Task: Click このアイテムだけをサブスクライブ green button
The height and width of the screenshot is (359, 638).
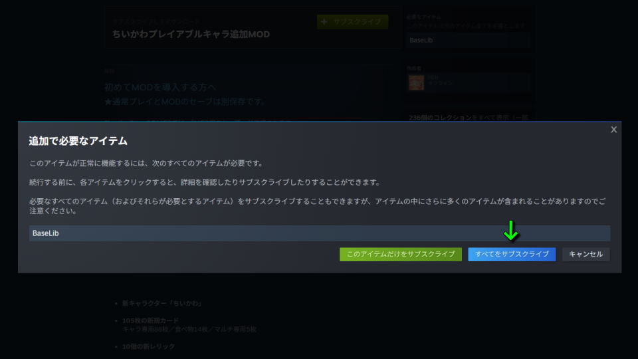Action: (x=400, y=254)
